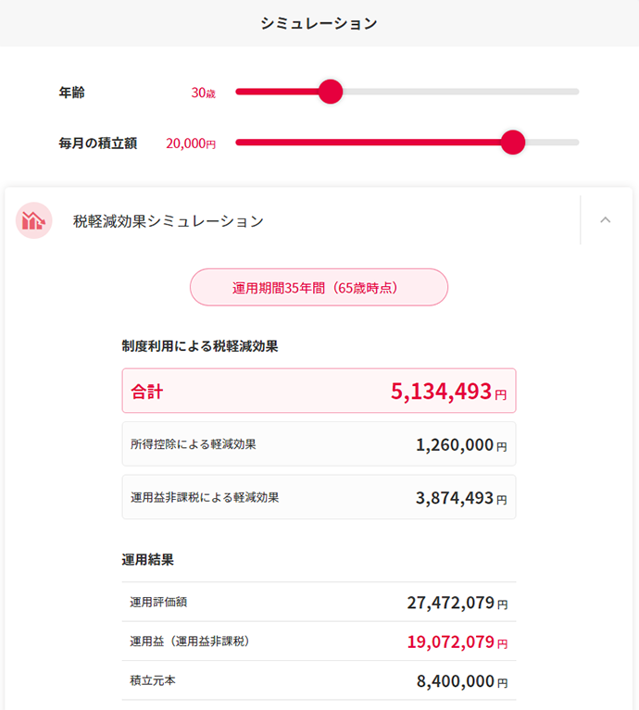Image resolution: width=639 pixels, height=710 pixels.
Task: Click the シミュレーション header title
Action: tap(319, 23)
